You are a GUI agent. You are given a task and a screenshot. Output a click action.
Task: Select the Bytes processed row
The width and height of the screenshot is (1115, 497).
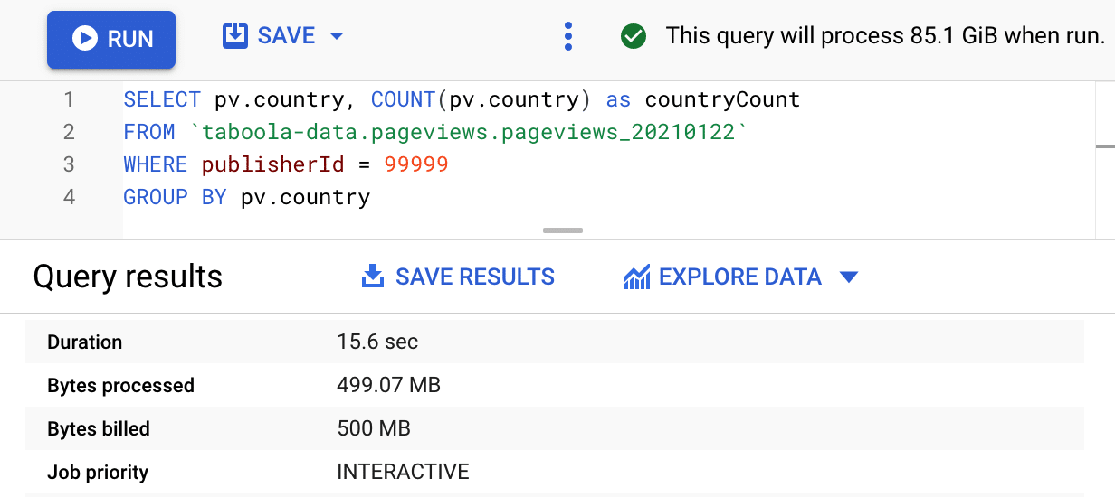click(x=554, y=385)
